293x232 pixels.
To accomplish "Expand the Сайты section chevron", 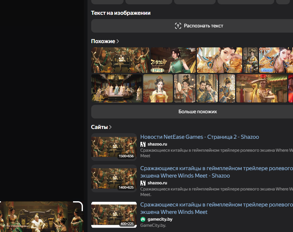I will coord(110,127).
